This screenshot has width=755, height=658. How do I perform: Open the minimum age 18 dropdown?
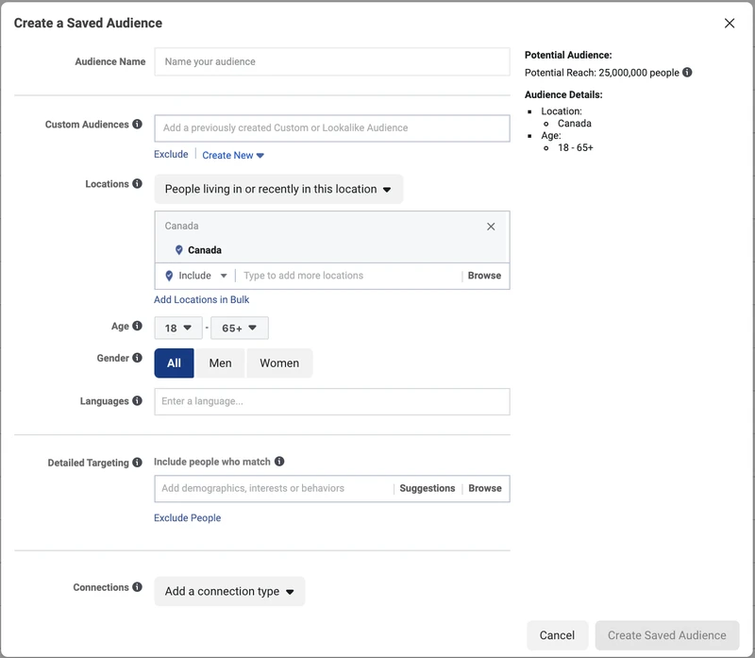[178, 328]
